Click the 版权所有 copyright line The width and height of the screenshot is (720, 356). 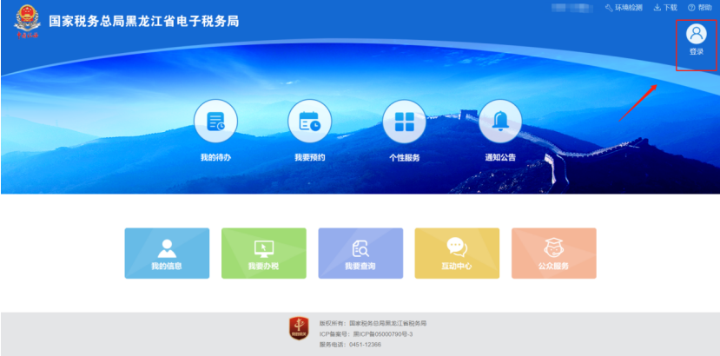point(373,323)
